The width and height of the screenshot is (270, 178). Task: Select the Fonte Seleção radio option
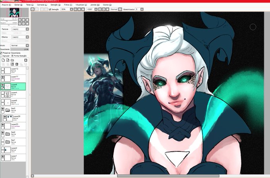click(12, 56)
